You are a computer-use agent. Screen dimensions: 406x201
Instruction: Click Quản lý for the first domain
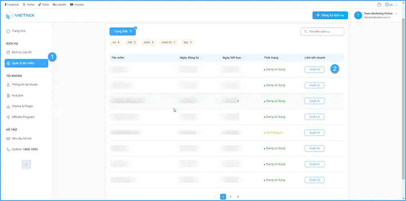[x=314, y=70]
